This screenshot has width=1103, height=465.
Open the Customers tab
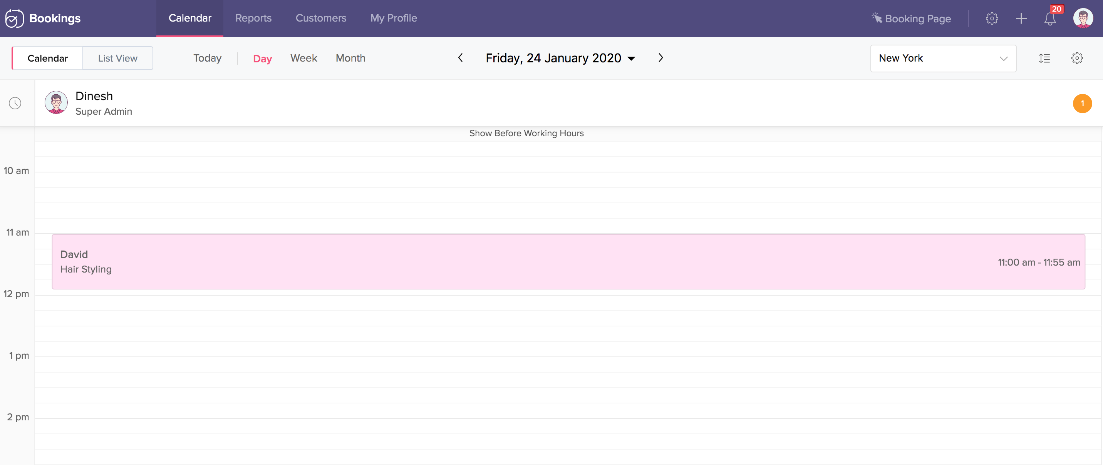pyautogui.click(x=320, y=18)
